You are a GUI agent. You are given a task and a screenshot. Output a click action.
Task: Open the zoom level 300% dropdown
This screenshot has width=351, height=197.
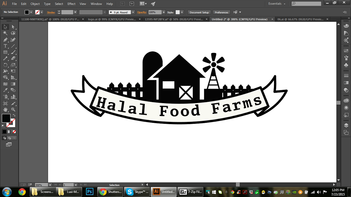[50, 185]
